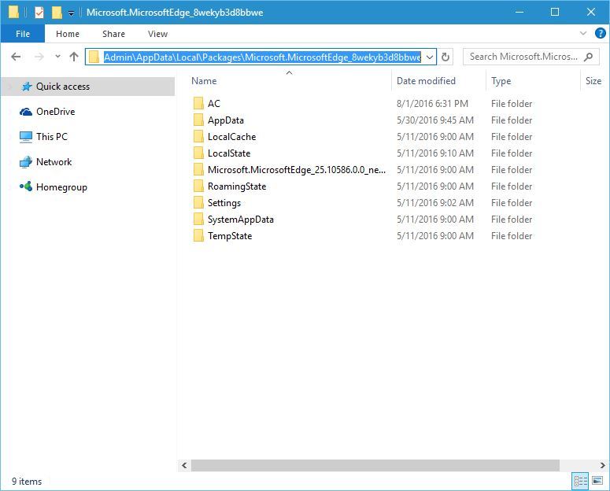Switch to the View ribbon tab

157,34
